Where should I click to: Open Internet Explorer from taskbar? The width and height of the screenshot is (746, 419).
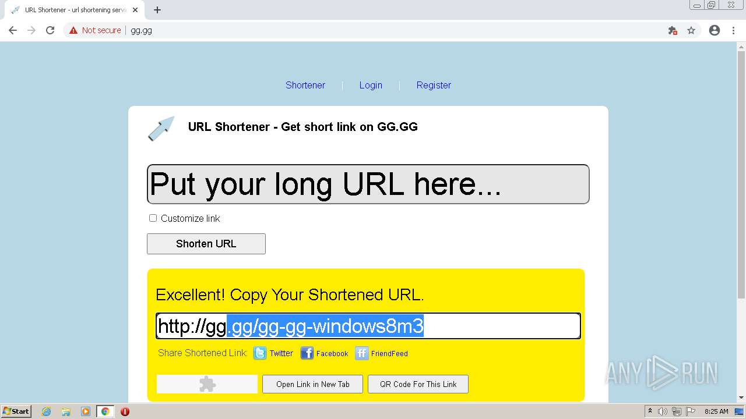click(47, 411)
